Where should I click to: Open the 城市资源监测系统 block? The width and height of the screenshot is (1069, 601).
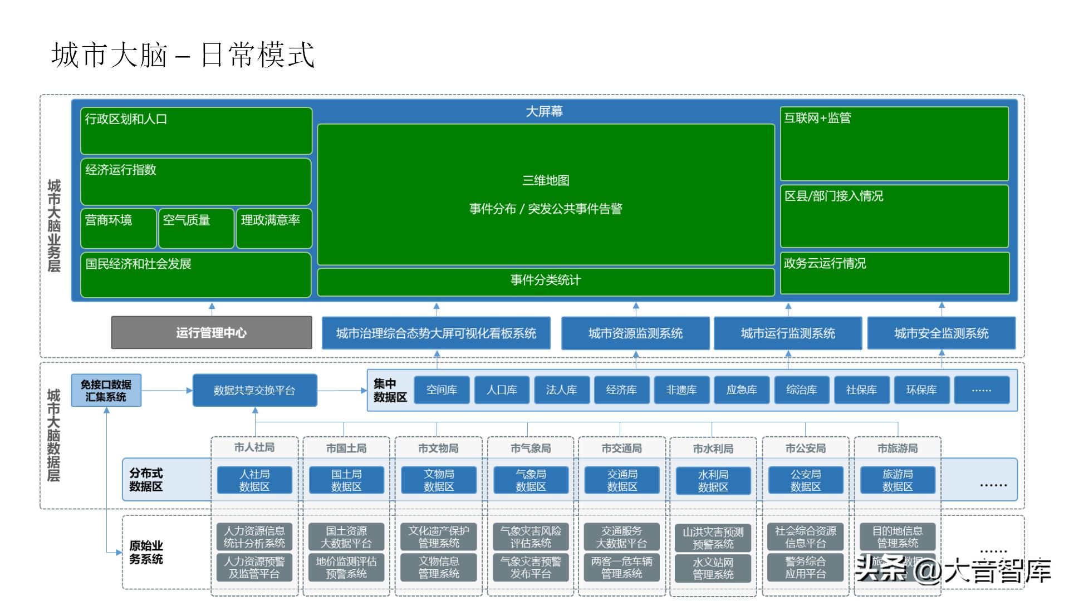[x=635, y=333]
